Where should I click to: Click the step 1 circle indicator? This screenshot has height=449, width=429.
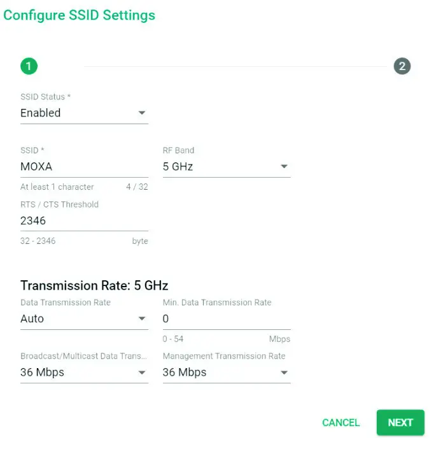point(29,66)
